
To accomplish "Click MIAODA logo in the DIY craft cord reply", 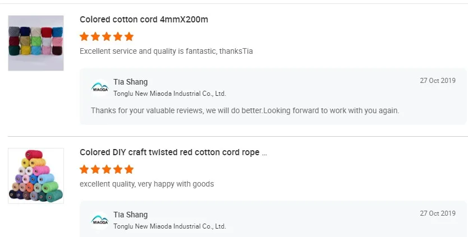I will [x=100, y=221].
